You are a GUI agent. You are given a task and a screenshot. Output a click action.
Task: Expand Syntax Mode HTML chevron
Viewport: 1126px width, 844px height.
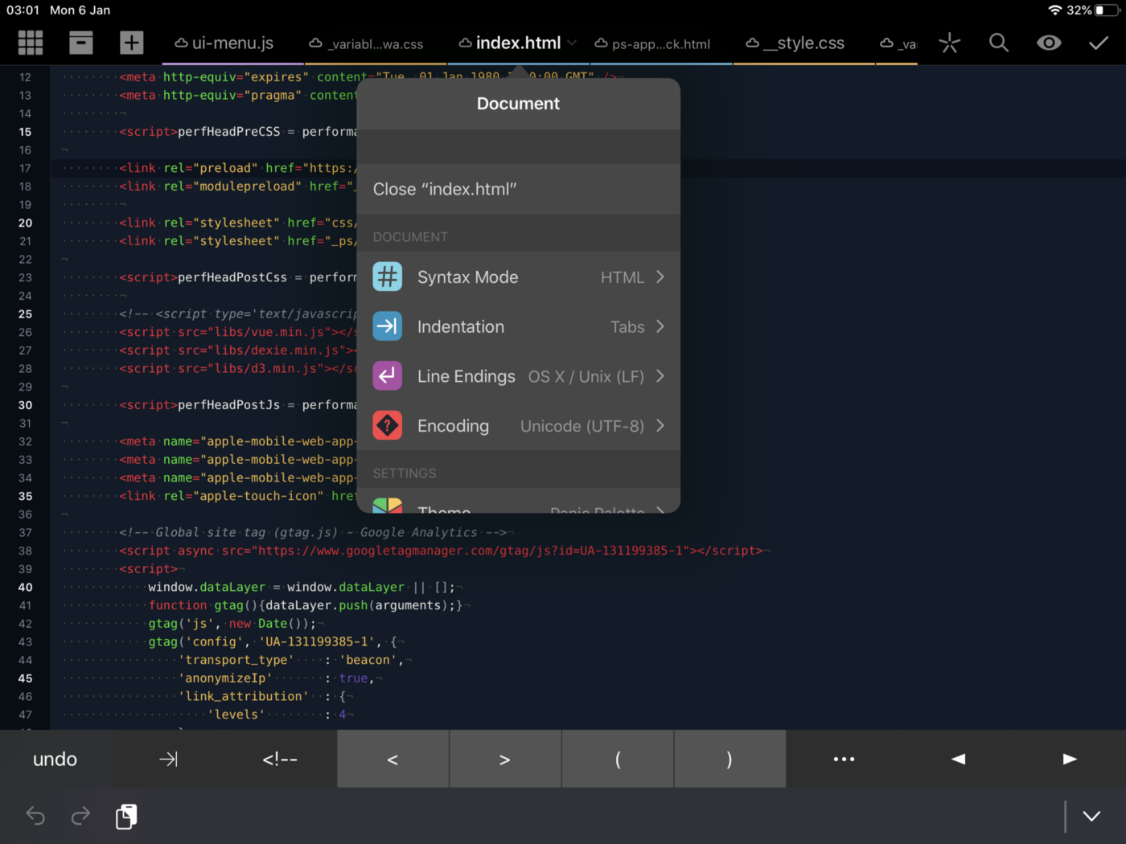tap(660, 277)
